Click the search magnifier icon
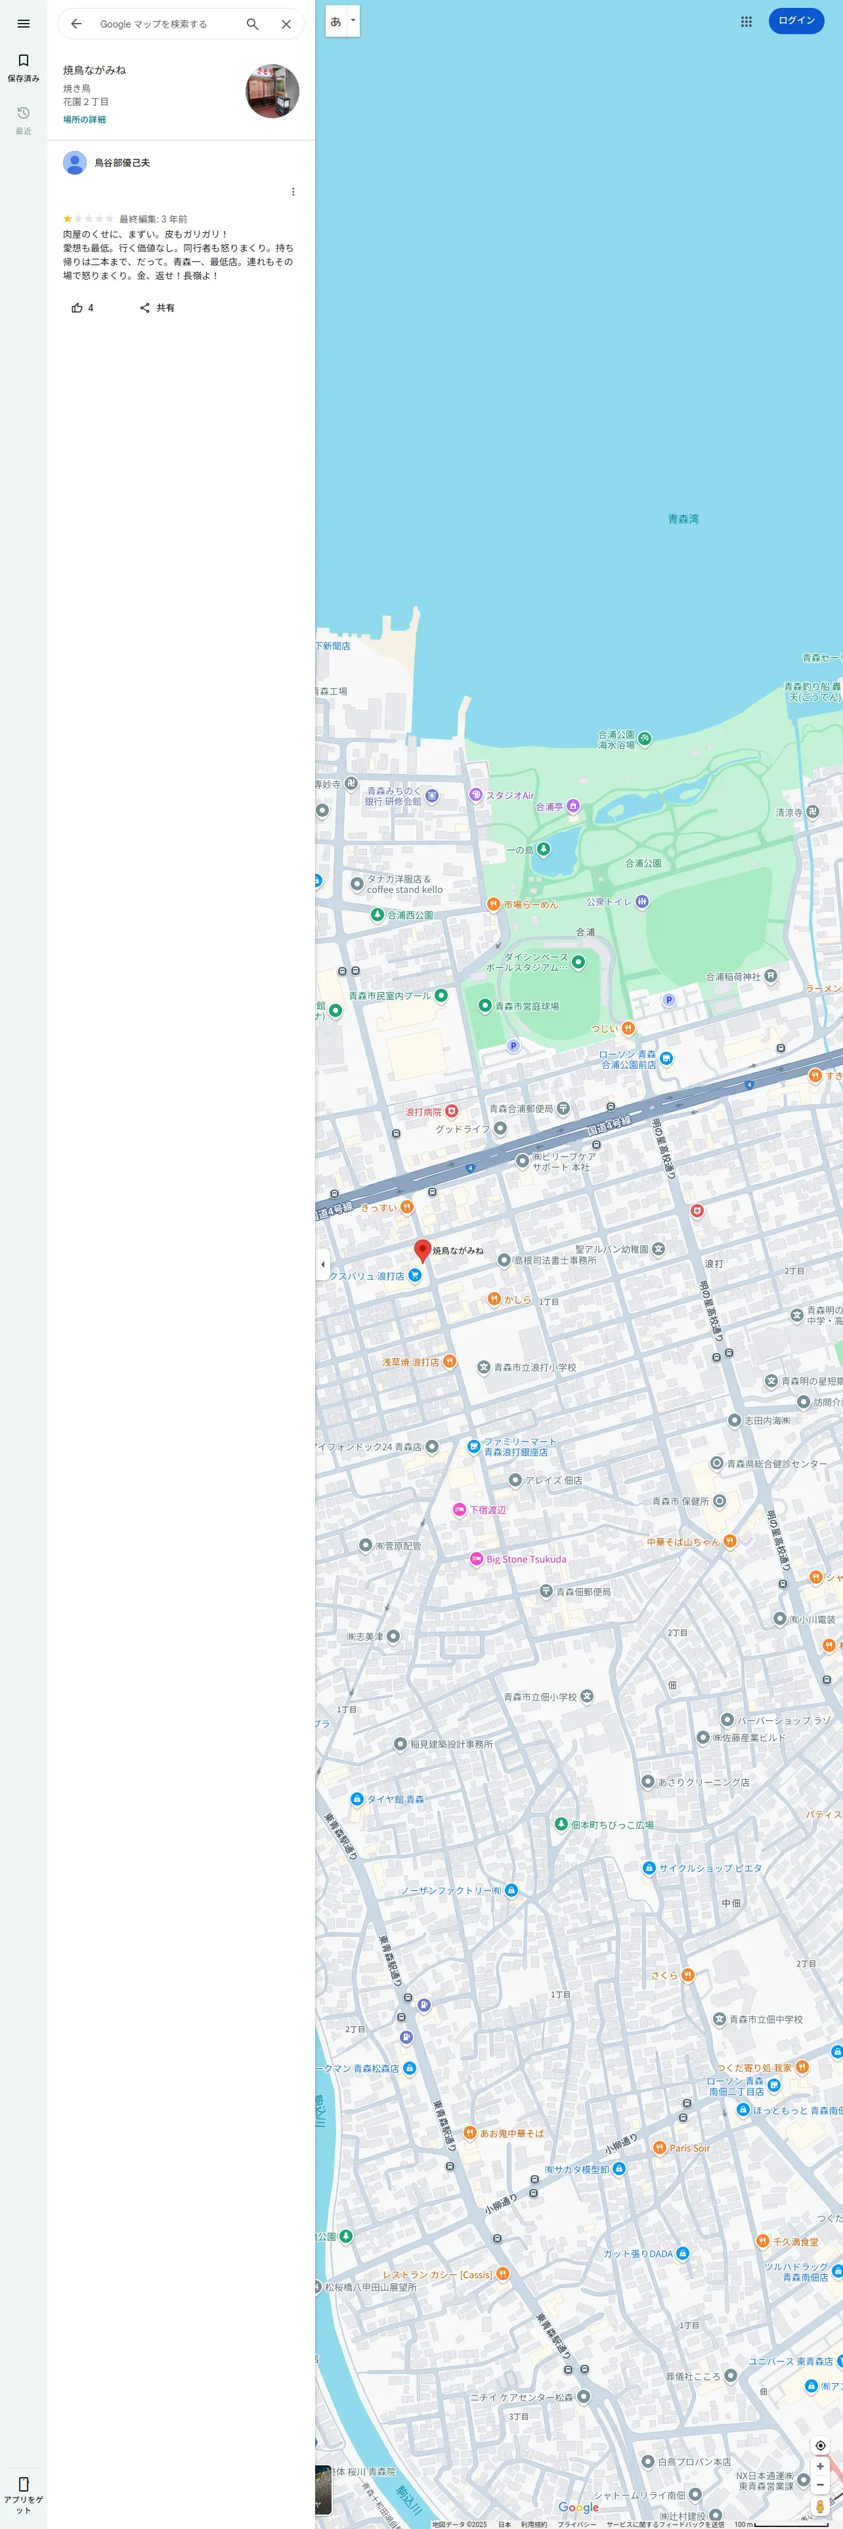The height and width of the screenshot is (2529, 843). point(252,24)
